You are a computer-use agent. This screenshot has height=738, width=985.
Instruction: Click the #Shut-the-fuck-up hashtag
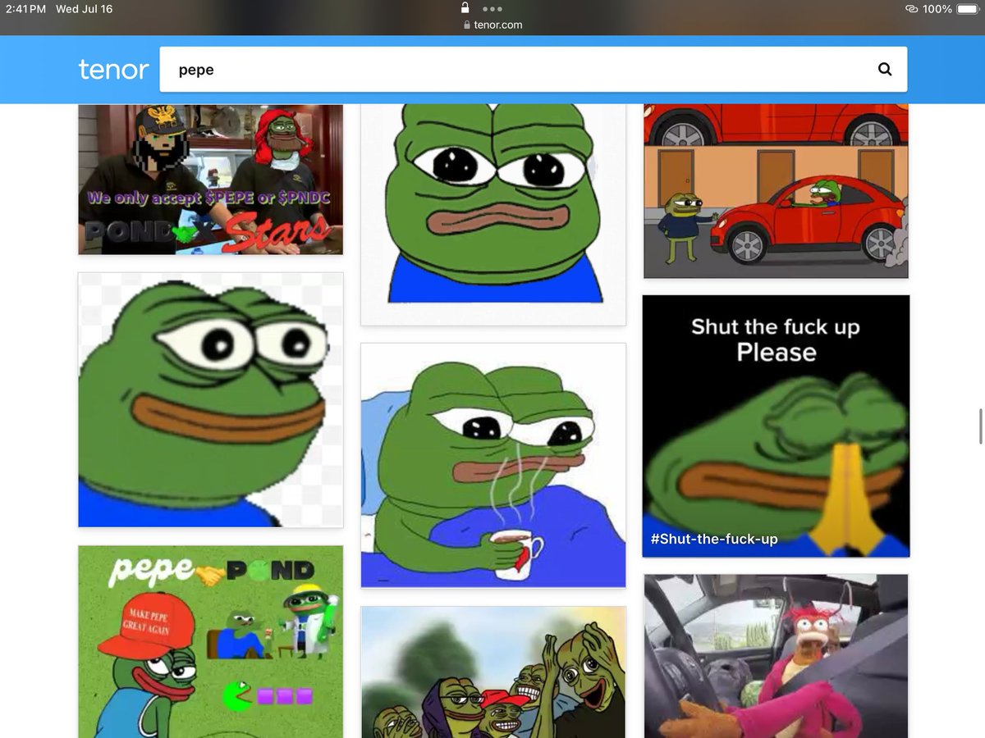713,539
